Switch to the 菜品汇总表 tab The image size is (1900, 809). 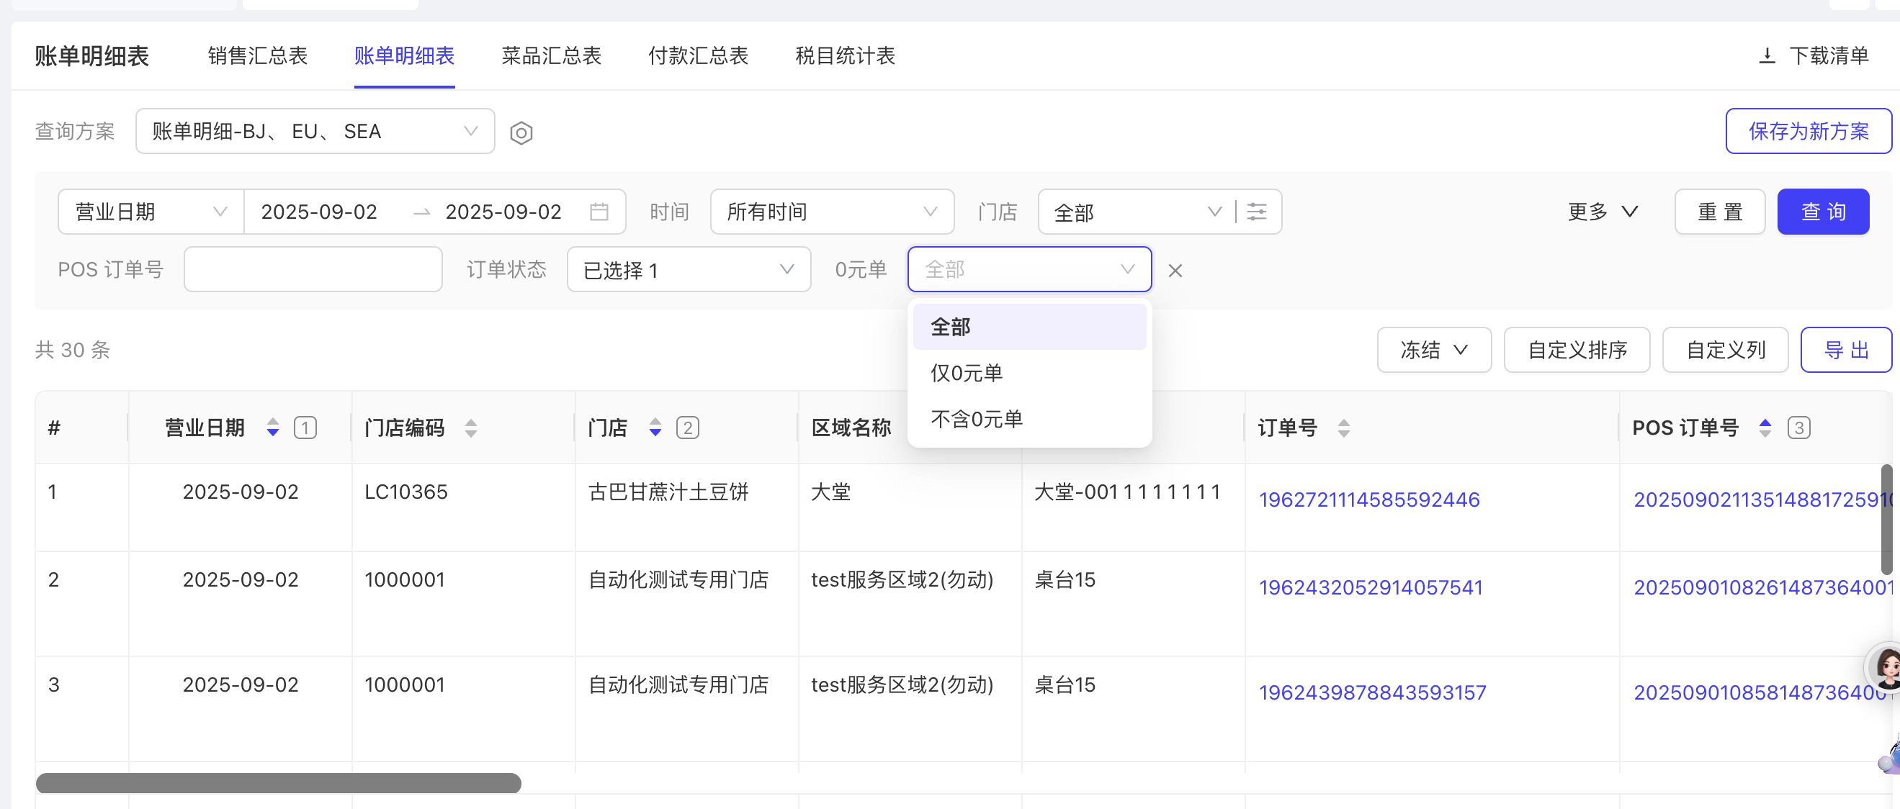coord(551,56)
